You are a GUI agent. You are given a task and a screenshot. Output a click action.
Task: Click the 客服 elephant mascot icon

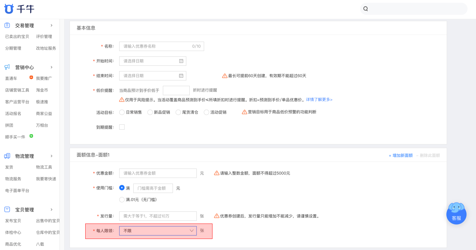coord(456,208)
